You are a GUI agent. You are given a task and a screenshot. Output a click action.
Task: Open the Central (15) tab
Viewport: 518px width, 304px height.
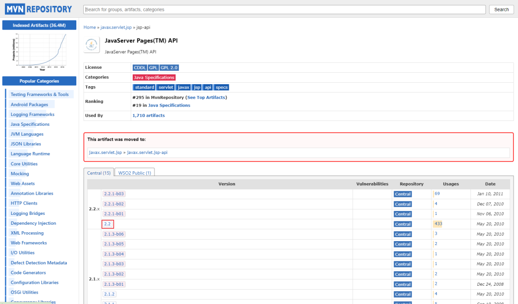pyautogui.click(x=99, y=173)
